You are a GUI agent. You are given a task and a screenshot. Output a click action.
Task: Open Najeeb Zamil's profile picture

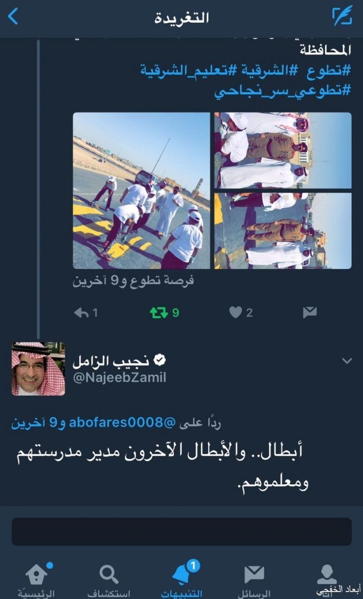point(38,369)
